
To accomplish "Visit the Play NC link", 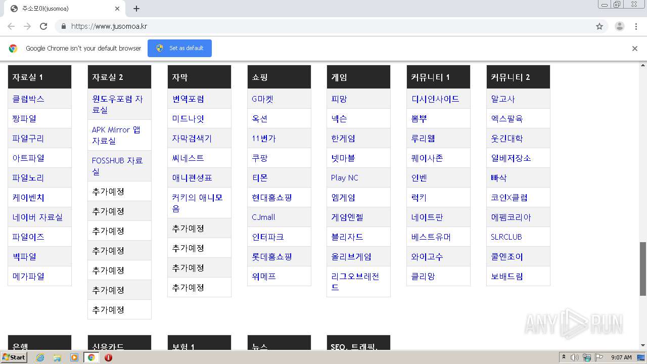I will tap(345, 178).
